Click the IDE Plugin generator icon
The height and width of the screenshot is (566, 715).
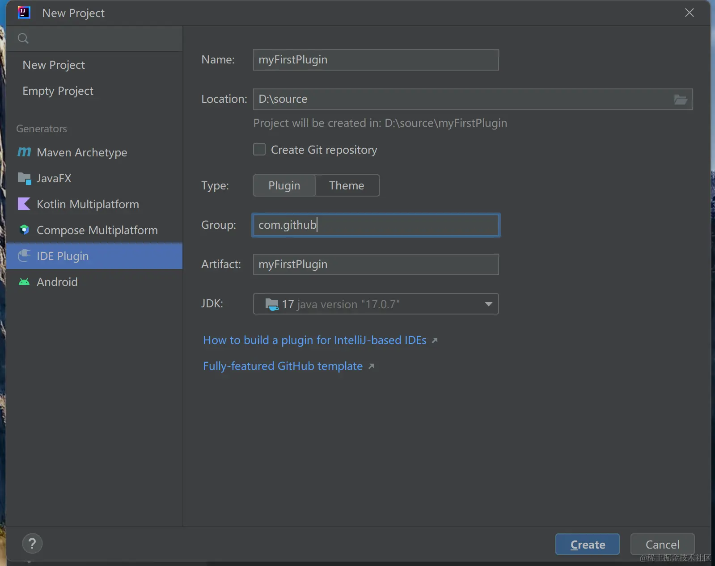click(24, 256)
